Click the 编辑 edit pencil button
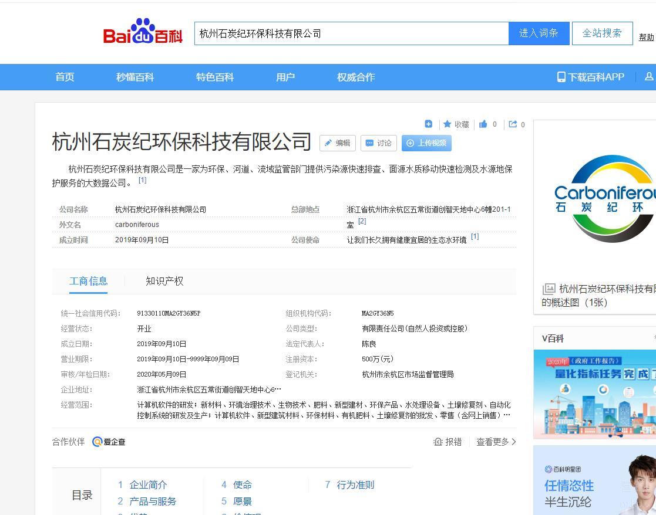The width and height of the screenshot is (656, 515). tap(337, 143)
